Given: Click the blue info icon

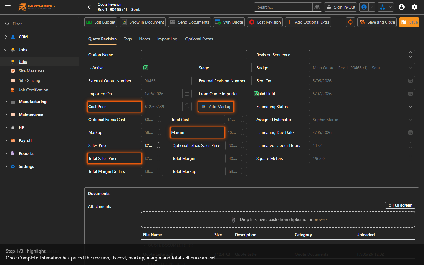Looking at the screenshot, I should pos(364,7).
